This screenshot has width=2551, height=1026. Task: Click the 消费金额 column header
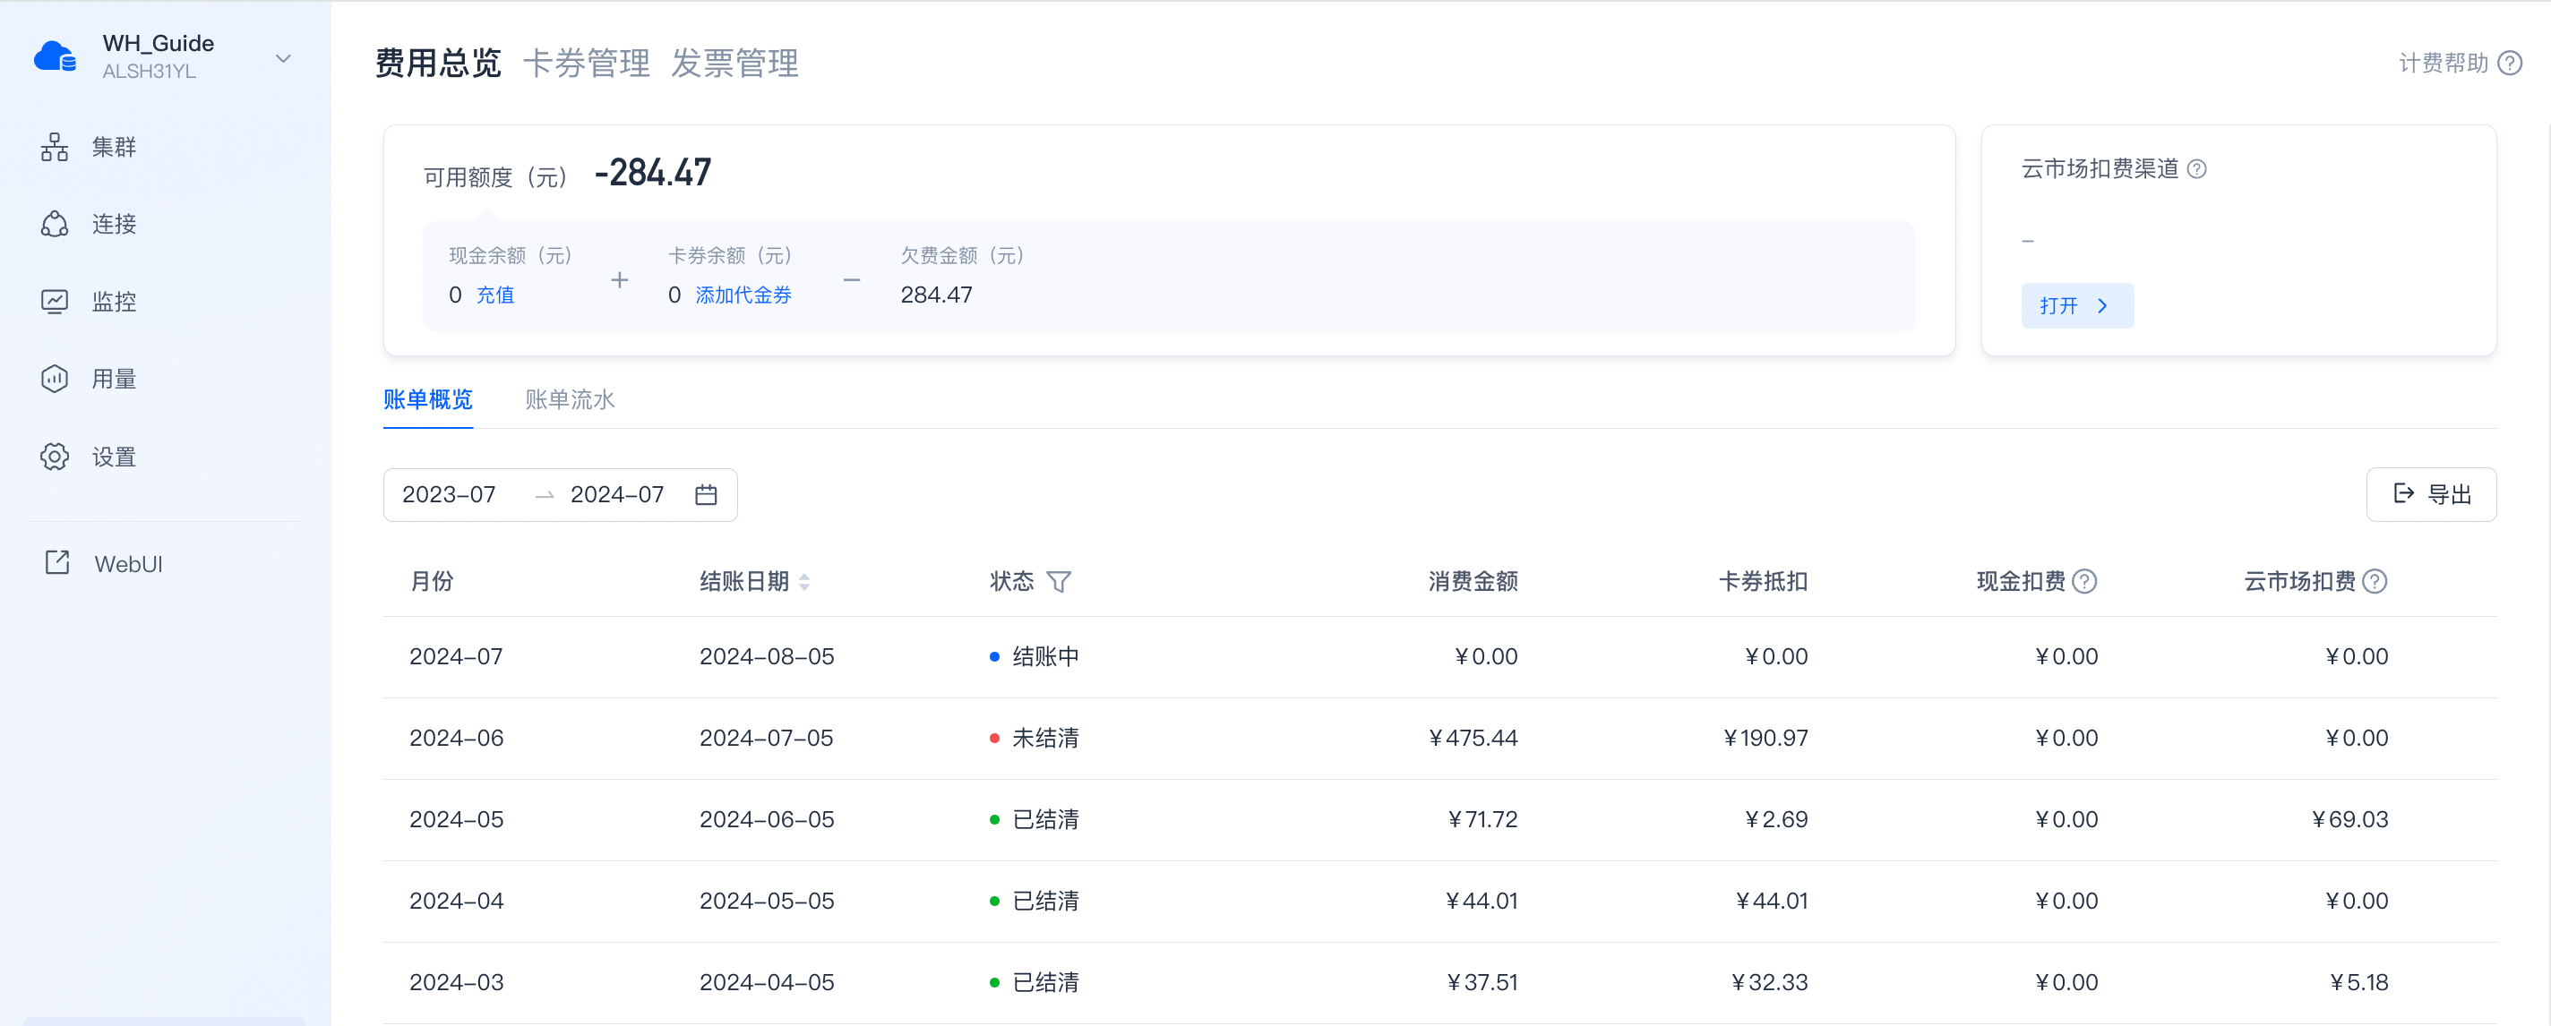pyautogui.click(x=1473, y=582)
